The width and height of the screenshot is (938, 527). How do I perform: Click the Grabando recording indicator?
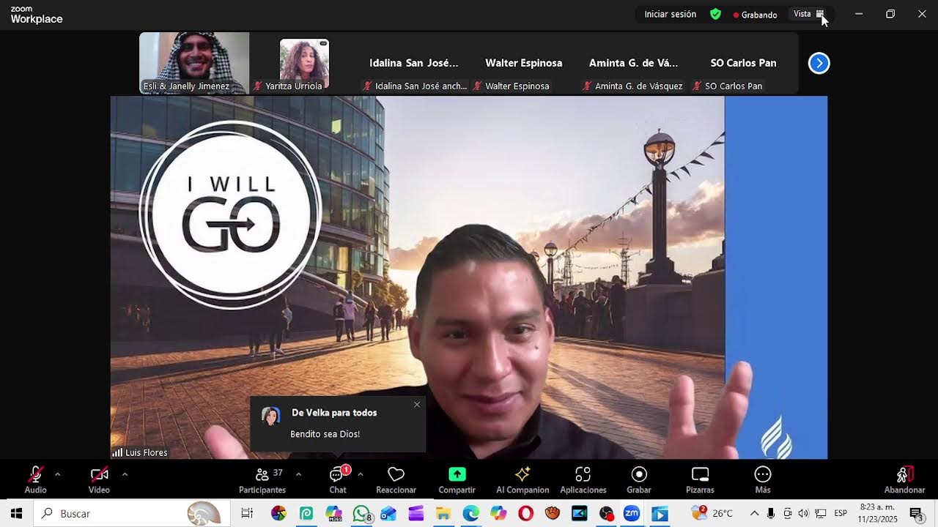pos(755,15)
